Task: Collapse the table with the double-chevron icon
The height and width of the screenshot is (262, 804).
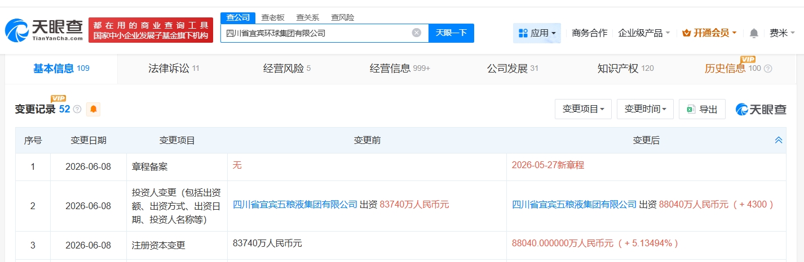Action: pyautogui.click(x=779, y=140)
